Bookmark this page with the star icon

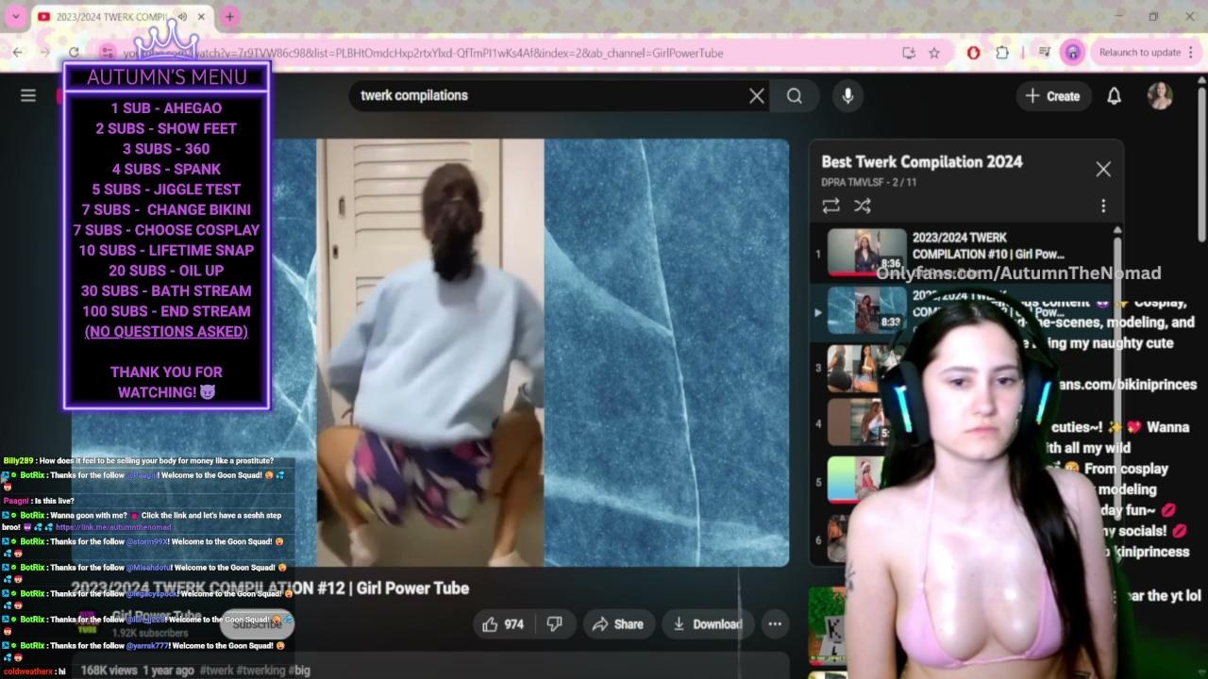coord(934,53)
